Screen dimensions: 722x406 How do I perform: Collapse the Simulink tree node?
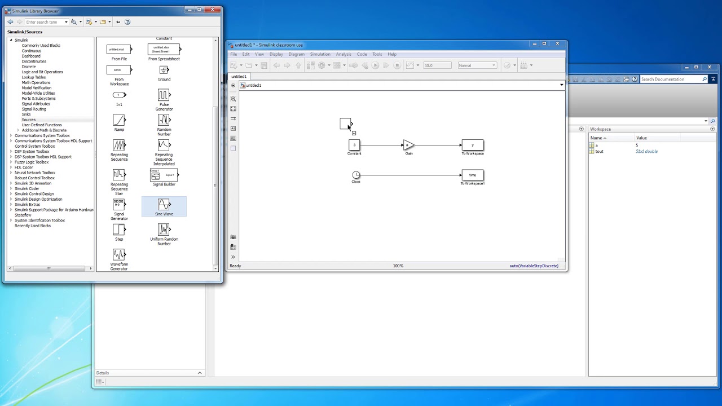[x=11, y=40]
